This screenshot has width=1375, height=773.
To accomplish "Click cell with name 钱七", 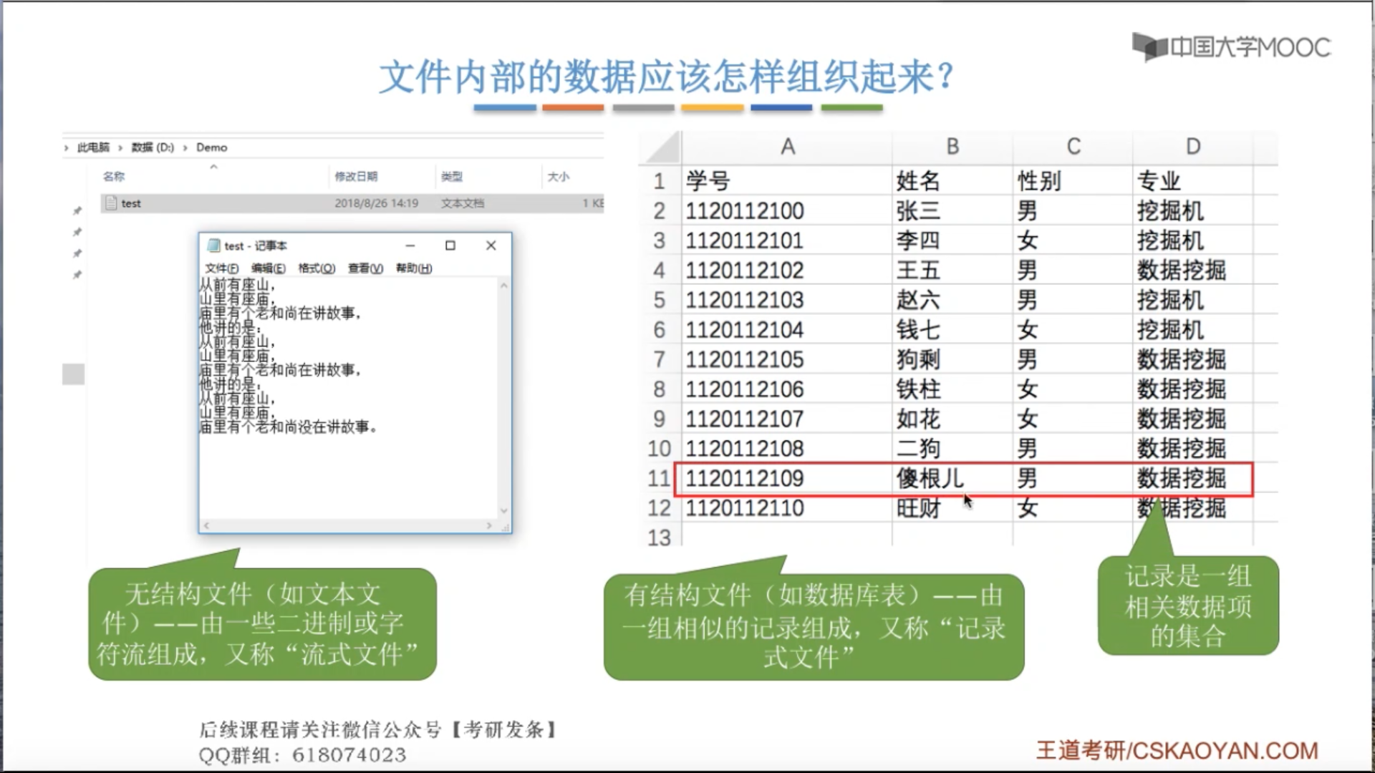I will (952, 330).
